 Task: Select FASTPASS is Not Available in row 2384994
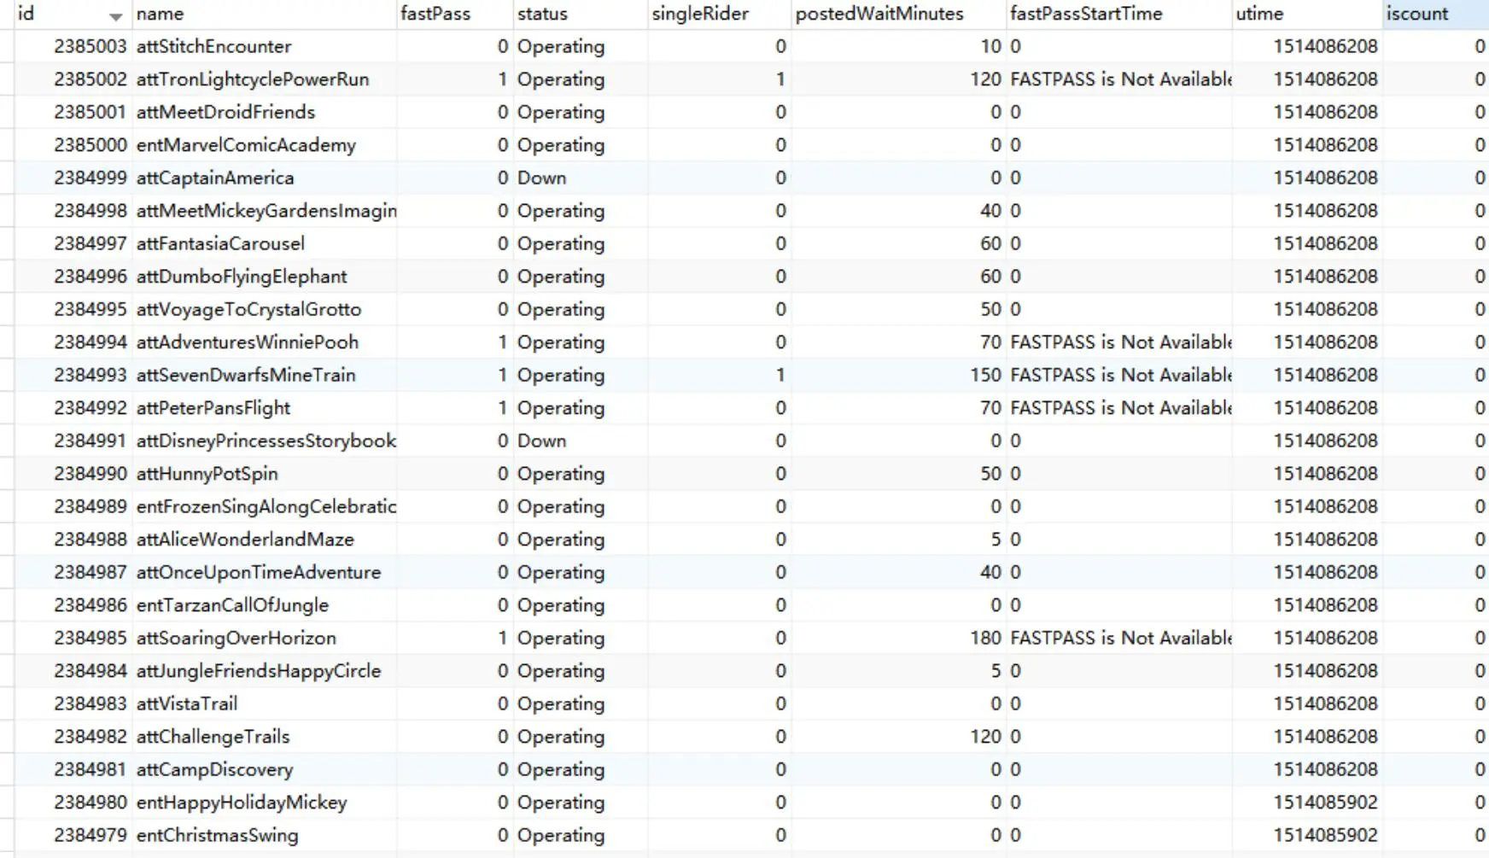[1119, 342]
